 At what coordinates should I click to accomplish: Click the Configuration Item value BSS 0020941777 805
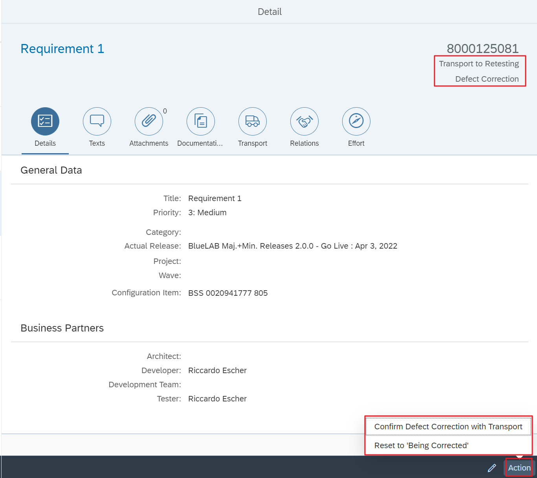click(x=228, y=293)
